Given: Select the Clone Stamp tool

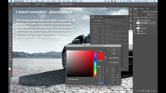Looking at the screenshot, I should pos(10,32).
